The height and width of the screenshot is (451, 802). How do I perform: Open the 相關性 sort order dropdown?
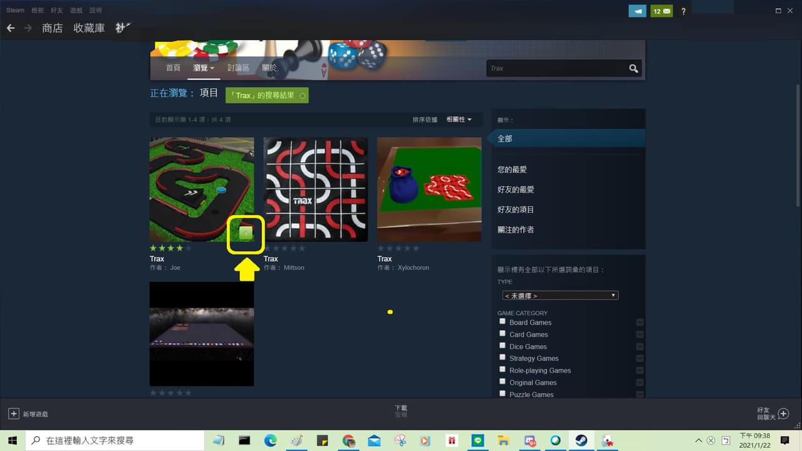(x=459, y=120)
